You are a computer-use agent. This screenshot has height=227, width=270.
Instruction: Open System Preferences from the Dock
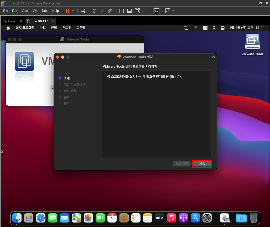207,218
